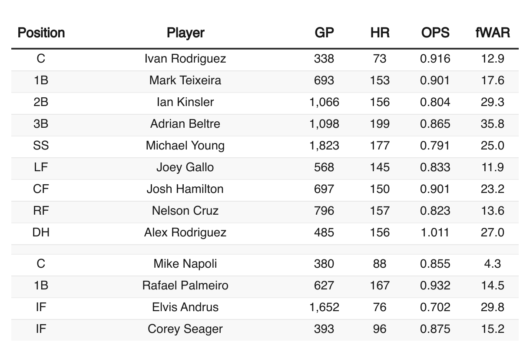Select player name Ivan Rodriguez
The width and height of the screenshot is (530, 352).
(x=185, y=59)
